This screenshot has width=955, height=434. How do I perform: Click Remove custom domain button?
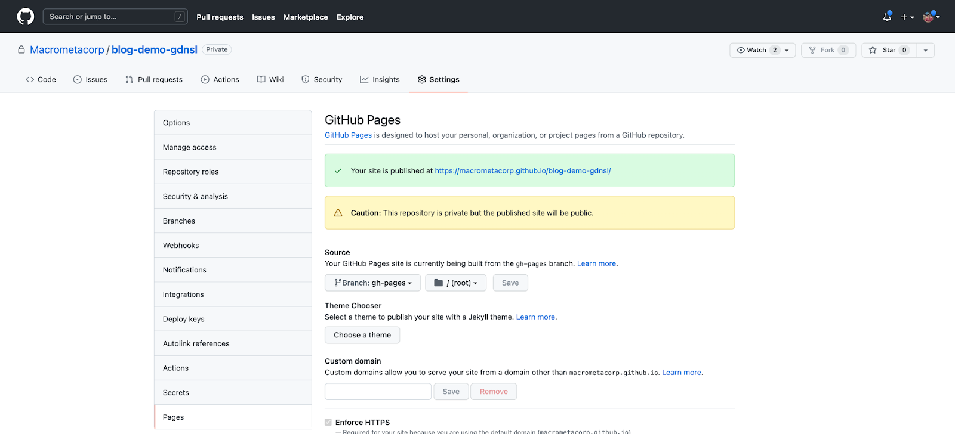[494, 392]
